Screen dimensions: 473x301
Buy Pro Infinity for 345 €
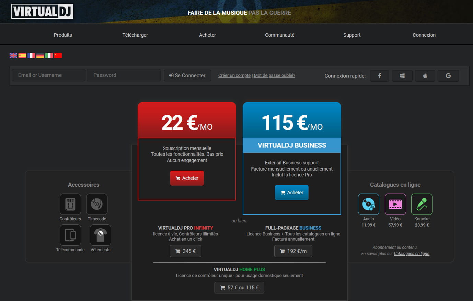click(x=185, y=251)
